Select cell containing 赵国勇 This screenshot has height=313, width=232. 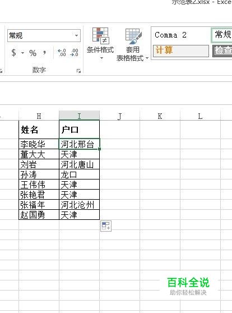click(x=39, y=215)
